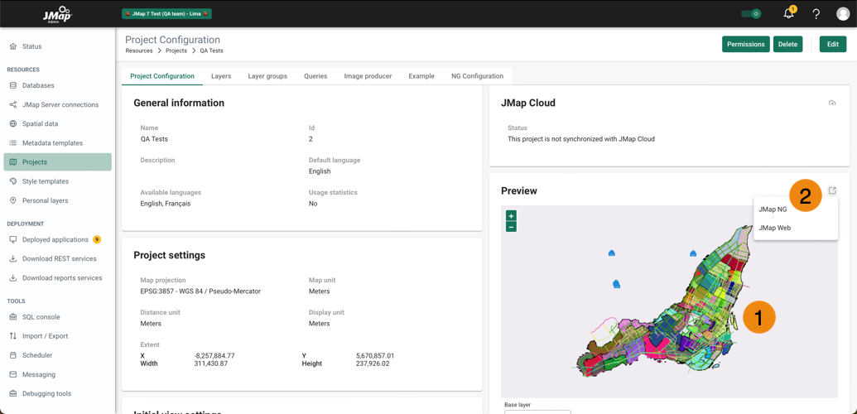This screenshot has height=414, width=857.
Task: Click the Preview open-in-new-window icon
Action: click(x=832, y=190)
